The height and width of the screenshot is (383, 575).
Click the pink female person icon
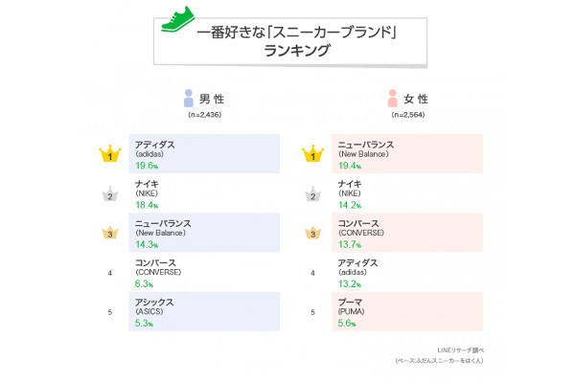tap(392, 99)
